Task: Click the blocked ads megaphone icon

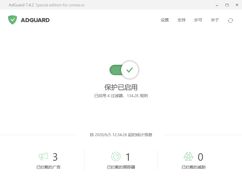Action: tap(43, 157)
